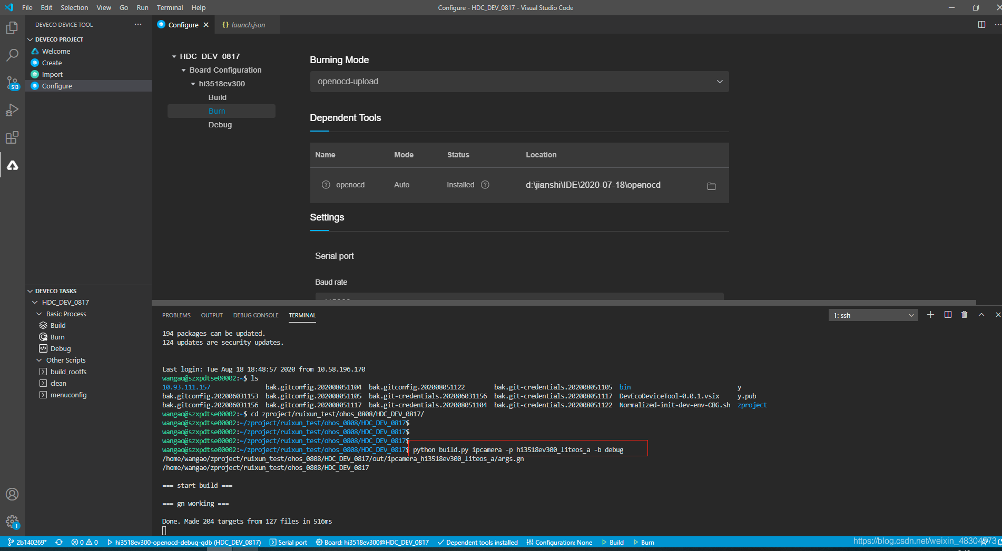Split the terminal panel
Image resolution: width=1002 pixels, height=551 pixels.
[948, 315]
